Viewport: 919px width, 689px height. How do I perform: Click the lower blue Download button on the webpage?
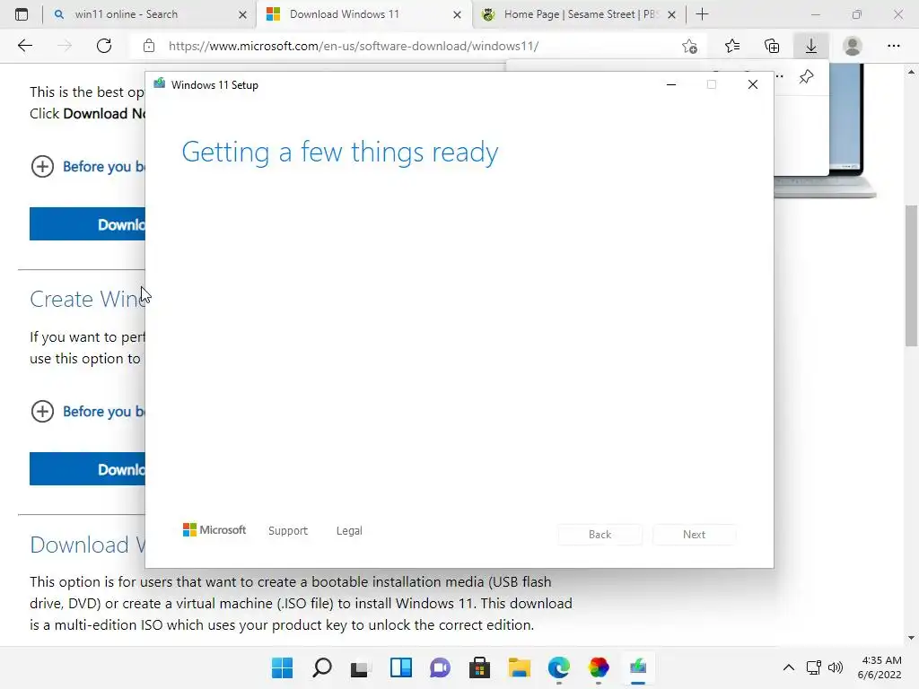tap(87, 468)
